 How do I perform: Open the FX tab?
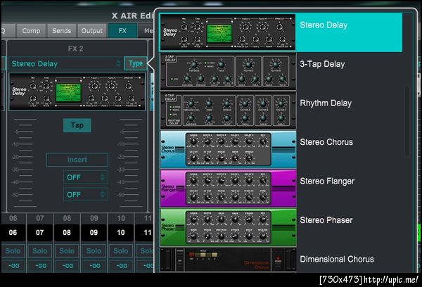122,31
